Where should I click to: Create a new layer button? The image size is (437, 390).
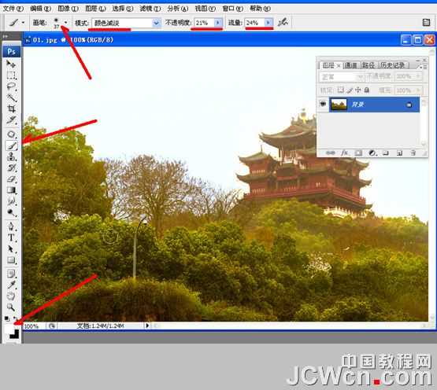tap(399, 153)
